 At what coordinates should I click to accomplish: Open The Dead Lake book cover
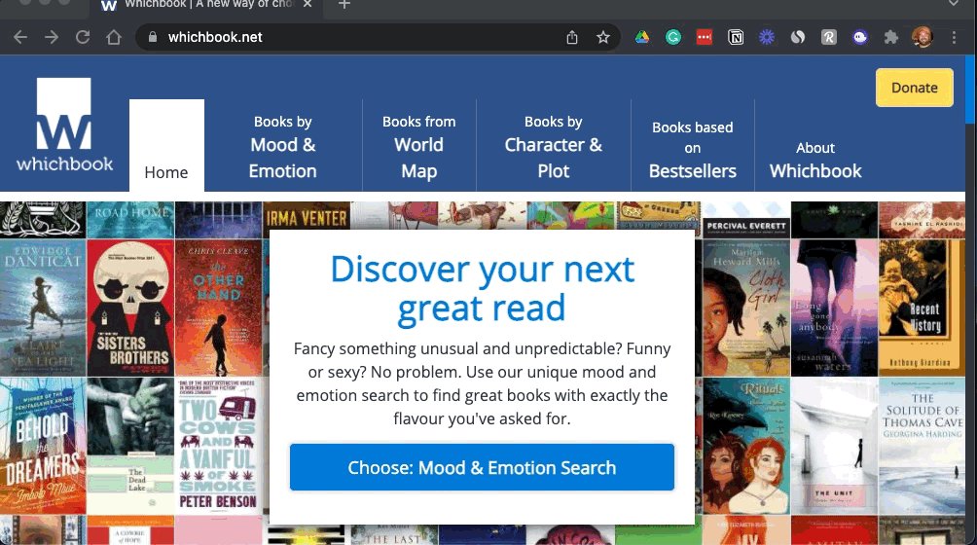point(130,446)
